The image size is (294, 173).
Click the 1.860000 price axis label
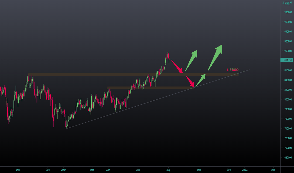coord(287,70)
